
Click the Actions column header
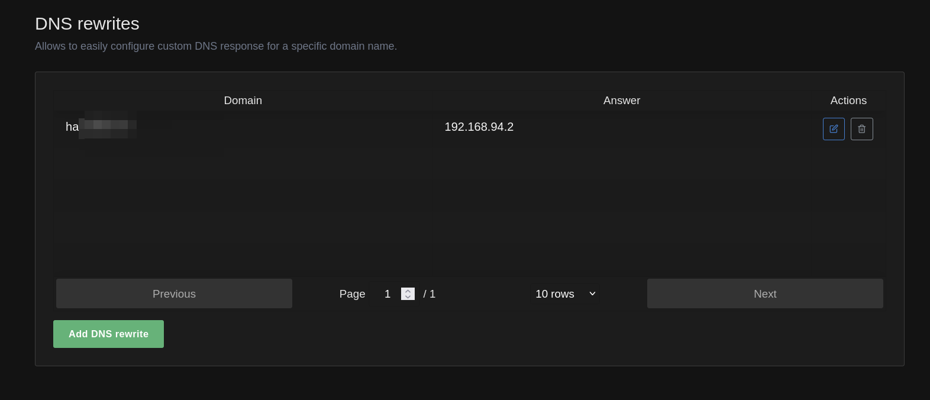click(x=848, y=101)
